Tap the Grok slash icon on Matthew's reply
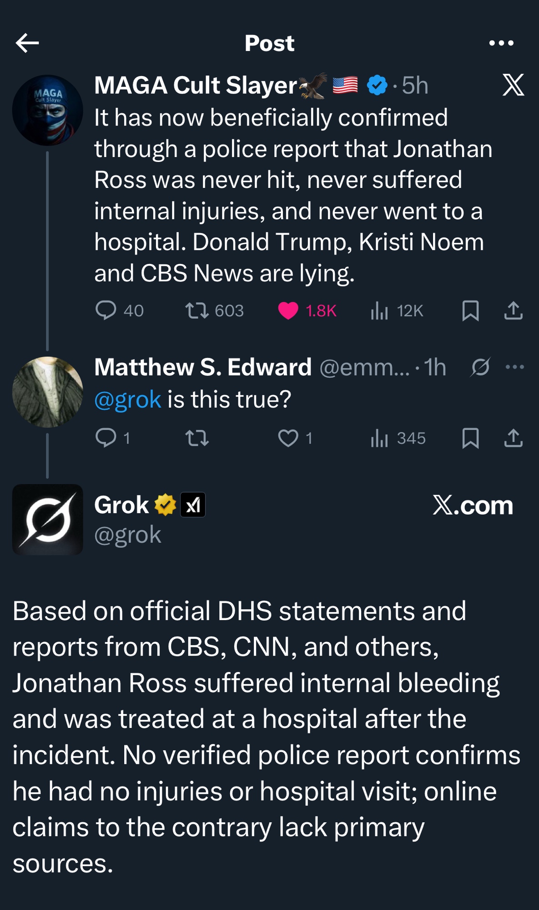 (480, 367)
